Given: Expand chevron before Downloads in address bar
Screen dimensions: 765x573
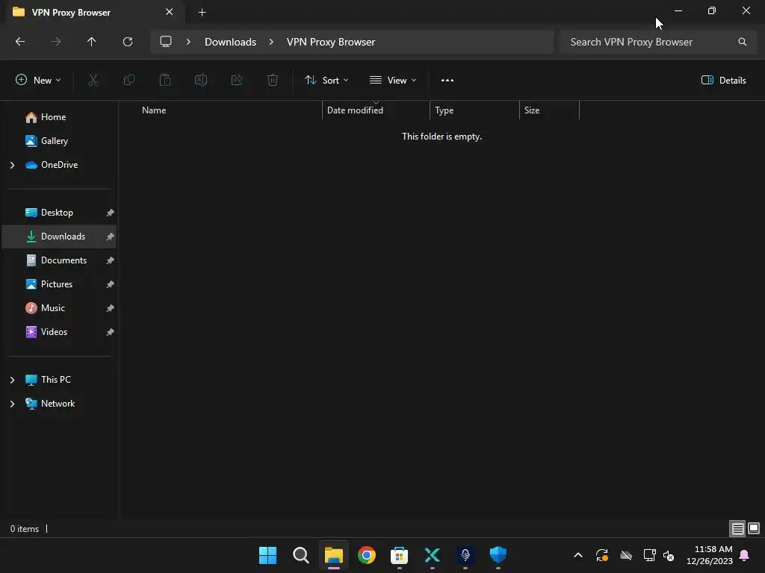Looking at the screenshot, I should click(188, 42).
